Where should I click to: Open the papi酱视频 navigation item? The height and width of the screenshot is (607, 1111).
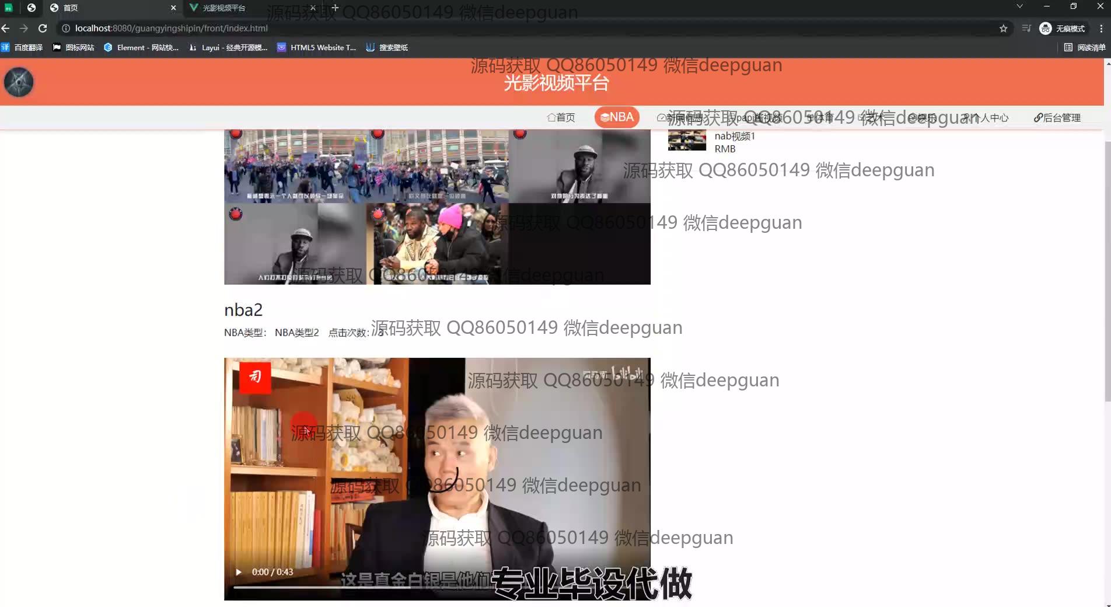coord(756,117)
